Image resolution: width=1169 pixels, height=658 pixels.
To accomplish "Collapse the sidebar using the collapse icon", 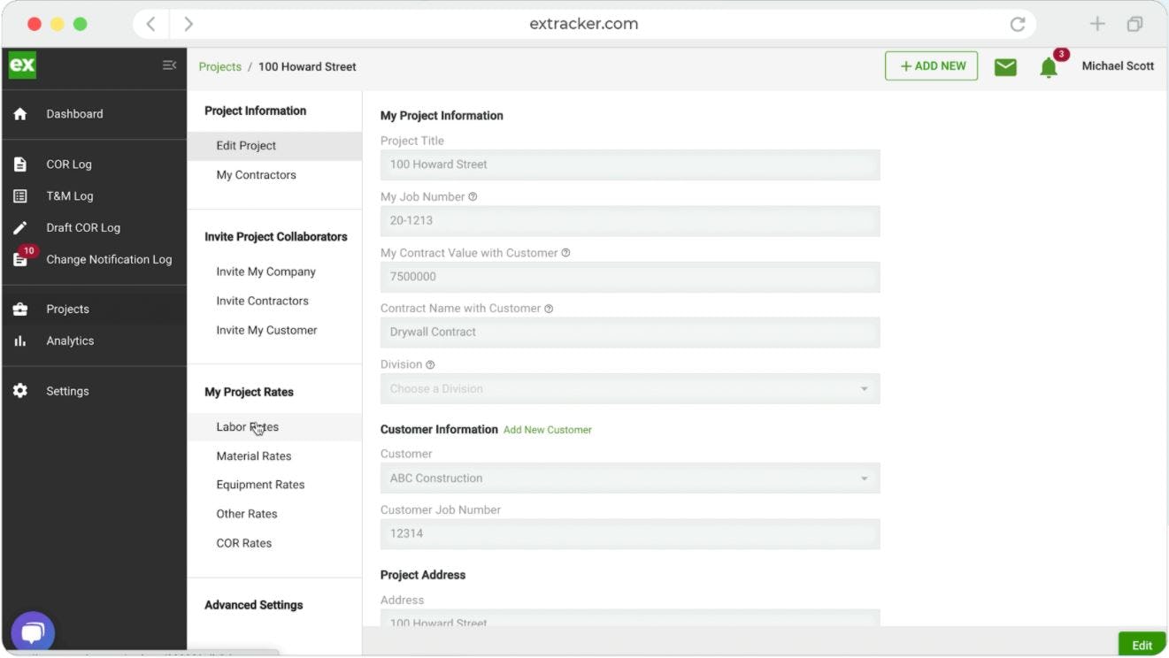I will pyautogui.click(x=169, y=64).
